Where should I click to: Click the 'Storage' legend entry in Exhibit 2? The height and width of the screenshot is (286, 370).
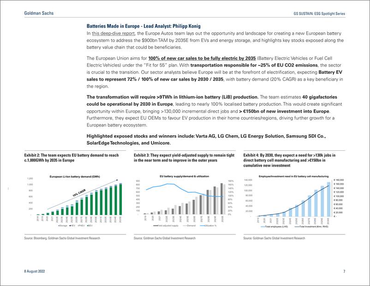click(x=63, y=226)
